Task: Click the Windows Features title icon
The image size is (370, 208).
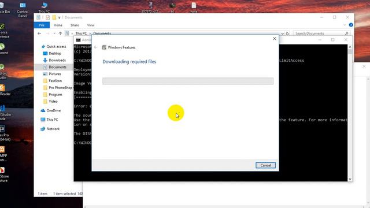Action: 104,47
